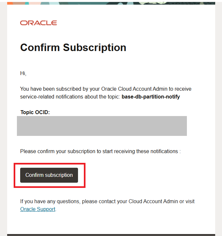Image resolution: width=222 pixels, height=236 pixels.
Task: Open the Oracle Support link
Action: point(38,209)
